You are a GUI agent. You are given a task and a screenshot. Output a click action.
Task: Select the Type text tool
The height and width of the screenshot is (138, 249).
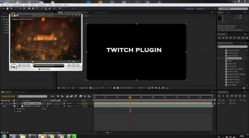tap(37, 9)
